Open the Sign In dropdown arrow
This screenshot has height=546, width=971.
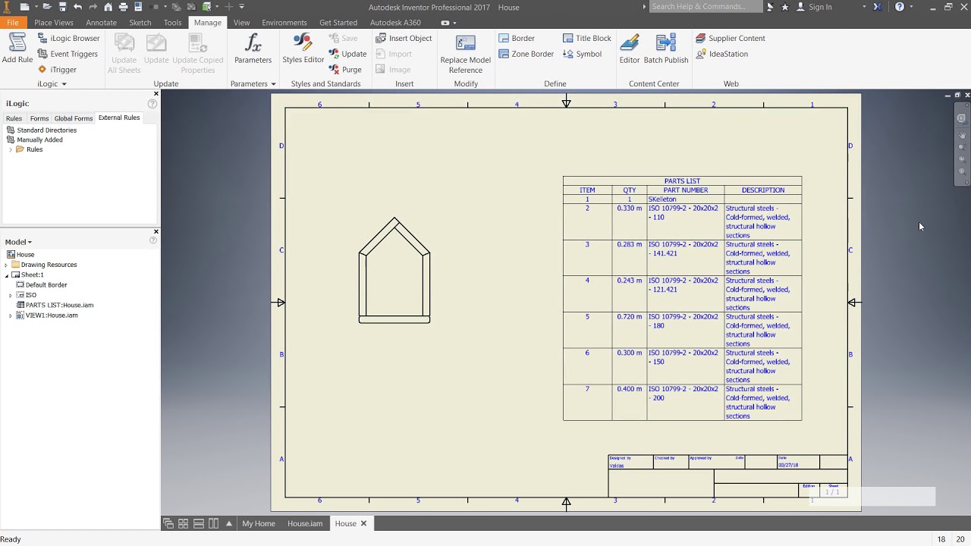[864, 7]
